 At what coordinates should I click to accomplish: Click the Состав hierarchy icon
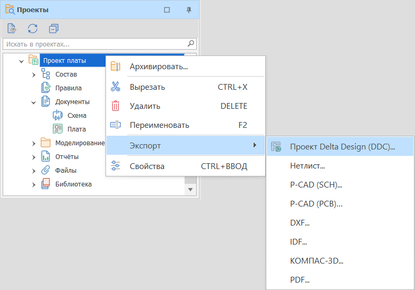(x=45, y=74)
